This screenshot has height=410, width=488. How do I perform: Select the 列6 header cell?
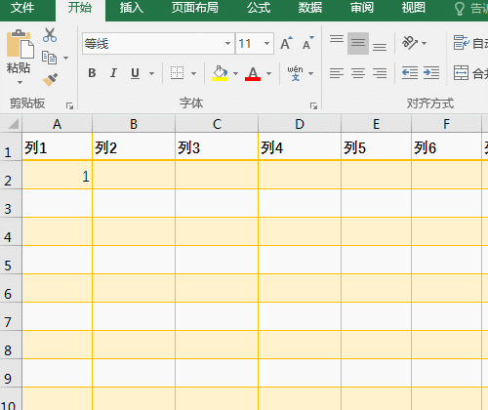[446, 146]
